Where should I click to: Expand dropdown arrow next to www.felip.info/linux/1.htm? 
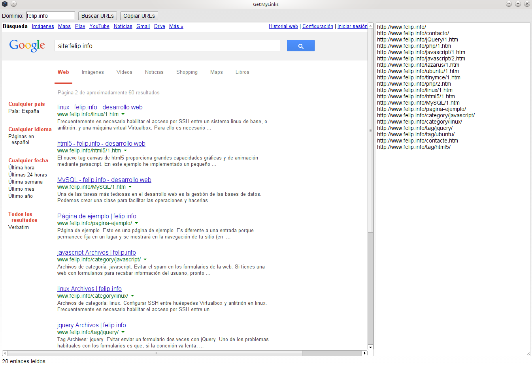123,114
